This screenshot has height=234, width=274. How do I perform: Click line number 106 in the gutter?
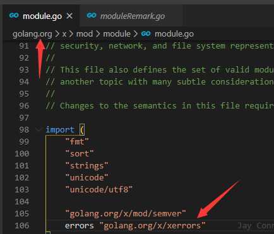tap(22, 226)
